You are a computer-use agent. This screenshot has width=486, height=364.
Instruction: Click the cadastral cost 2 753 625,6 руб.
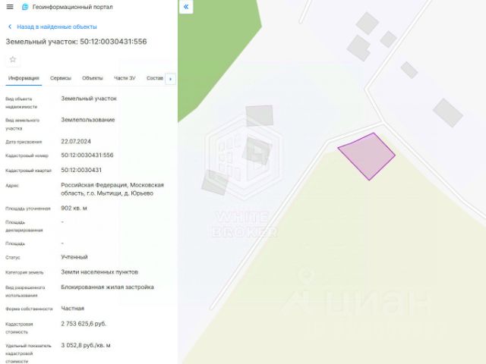pos(84,324)
